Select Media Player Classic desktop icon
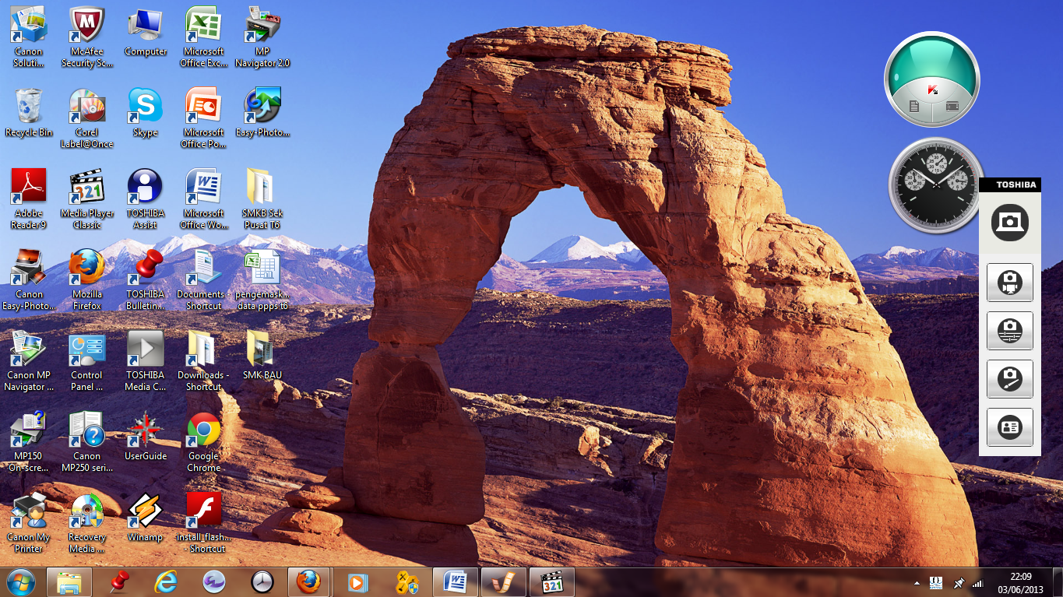Screen dimensions: 1063x597 (87, 198)
